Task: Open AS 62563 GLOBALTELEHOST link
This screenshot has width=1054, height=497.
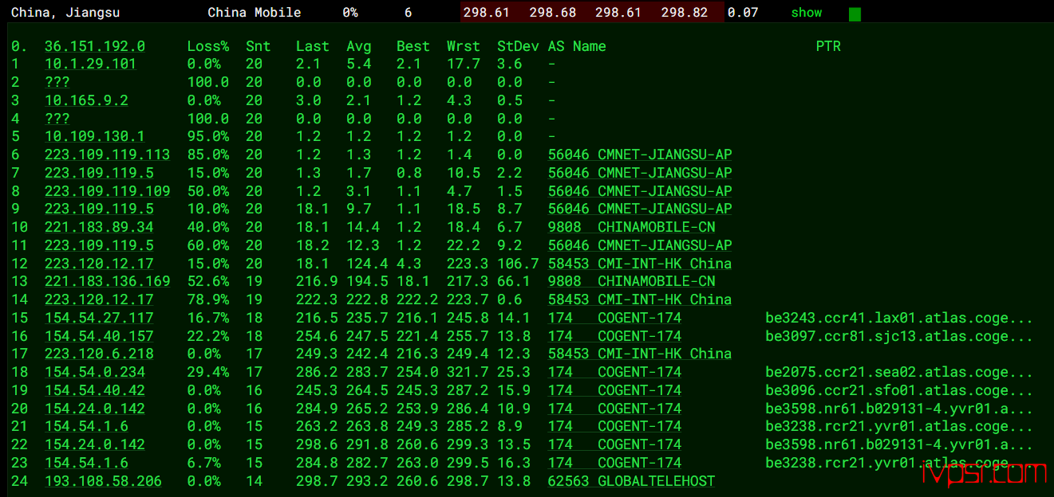Action: 631,481
